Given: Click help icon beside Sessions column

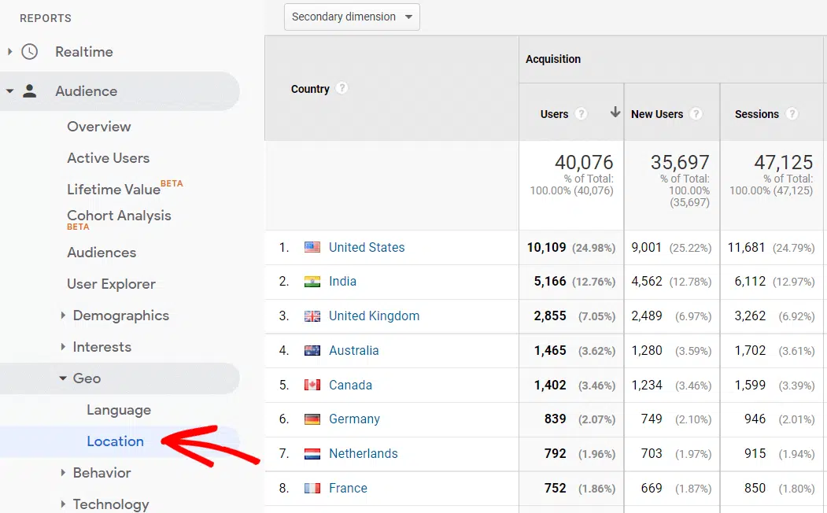Looking at the screenshot, I should (792, 114).
